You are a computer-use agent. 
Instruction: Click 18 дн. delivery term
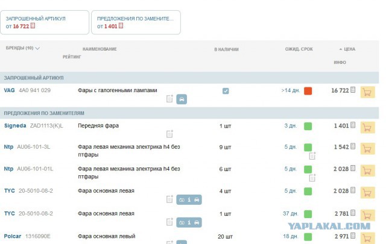[291, 236]
